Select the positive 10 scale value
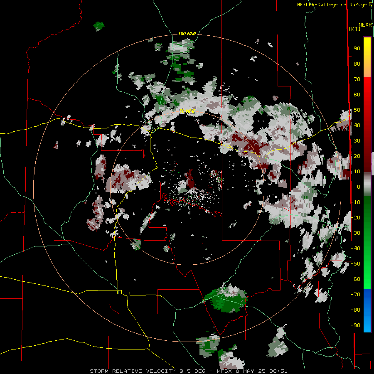Screen dimensions: 374x374 (357, 172)
